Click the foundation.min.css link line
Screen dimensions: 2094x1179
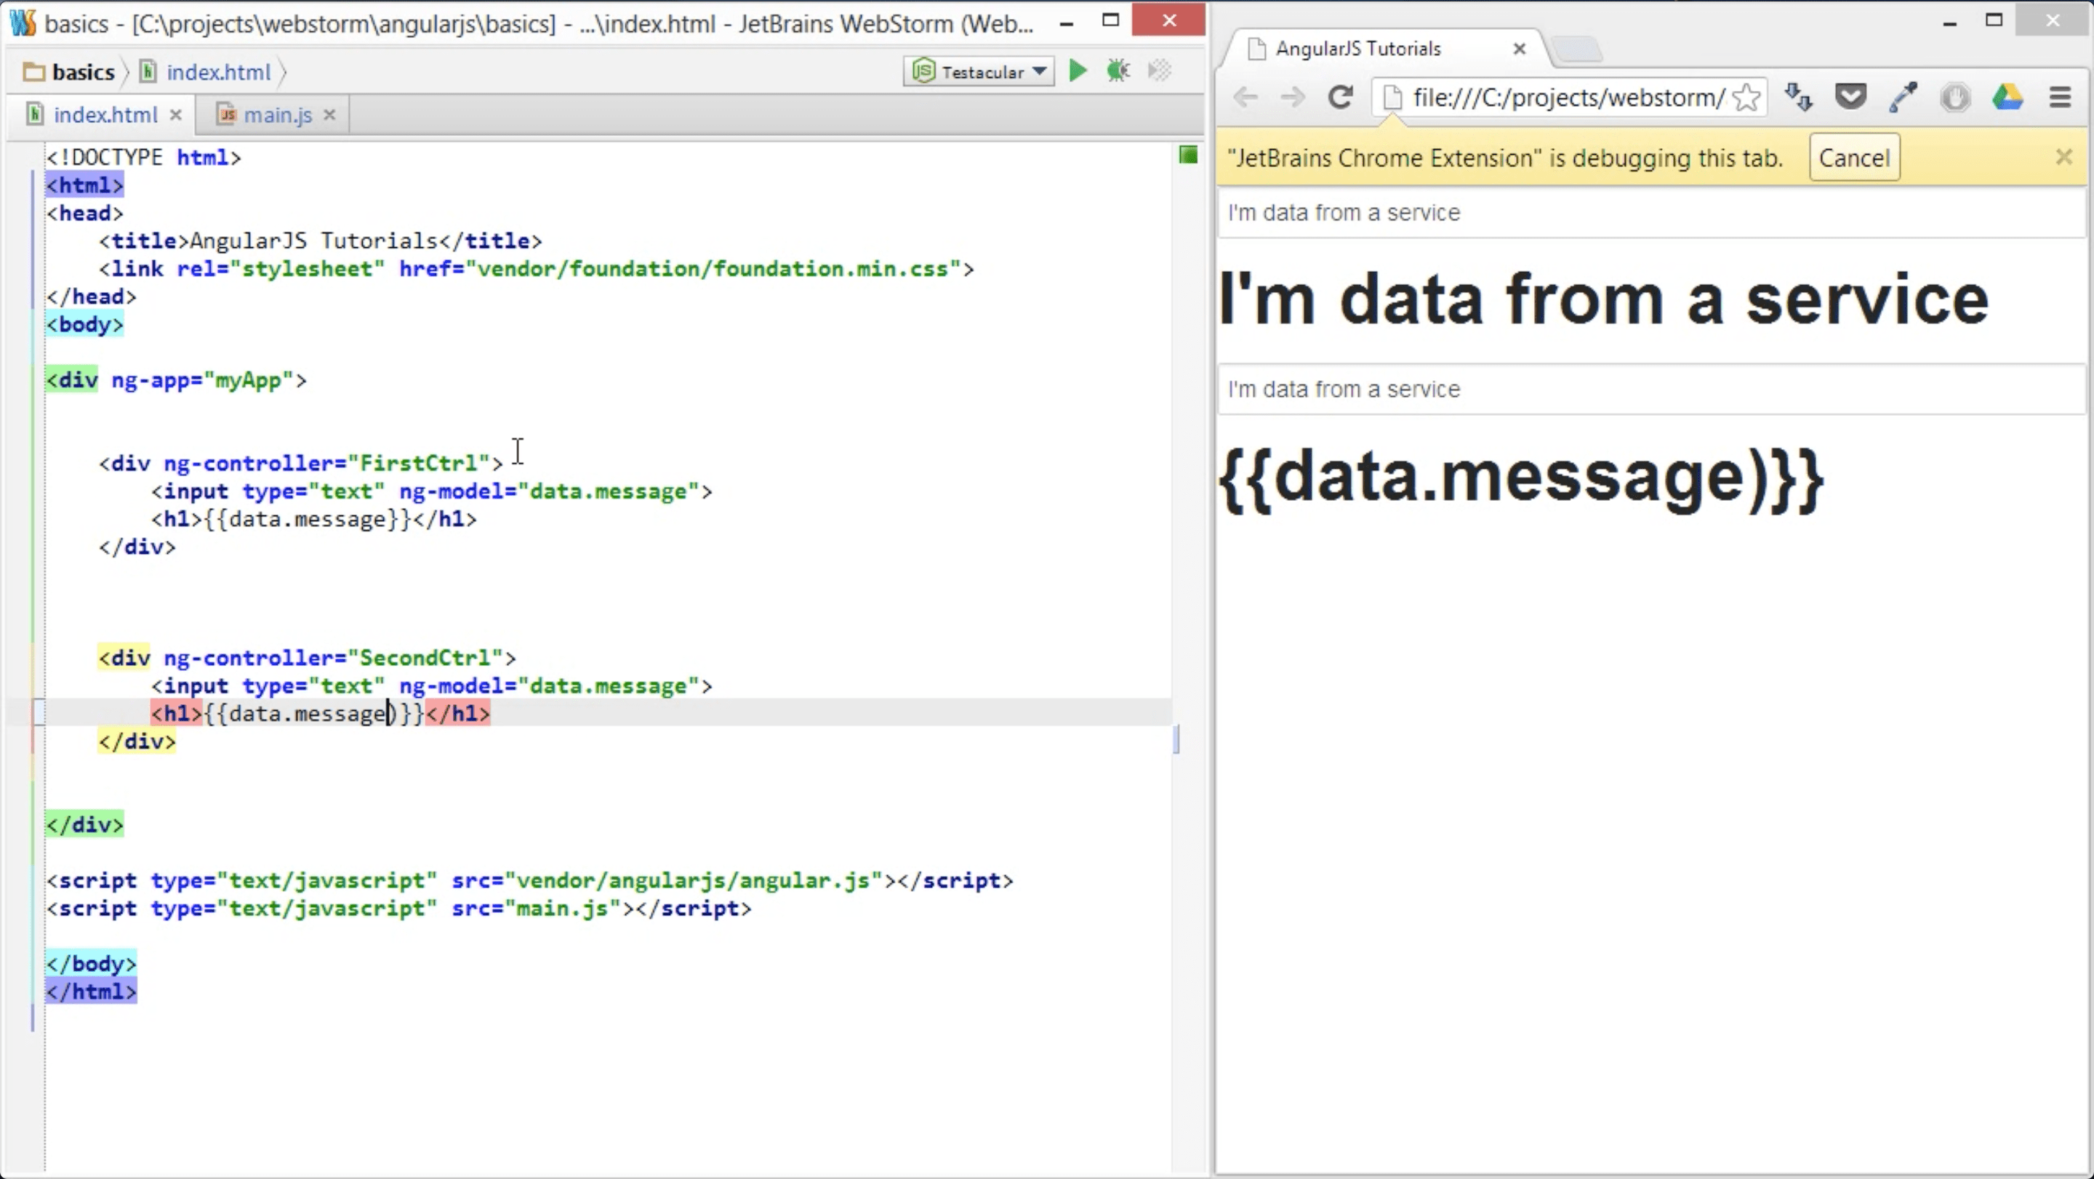[x=537, y=269]
